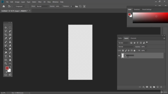Image resolution: width=168 pixels, height=94 pixels.
Task: Toggle Anti-alias option in options bar
Action: [76, 6]
